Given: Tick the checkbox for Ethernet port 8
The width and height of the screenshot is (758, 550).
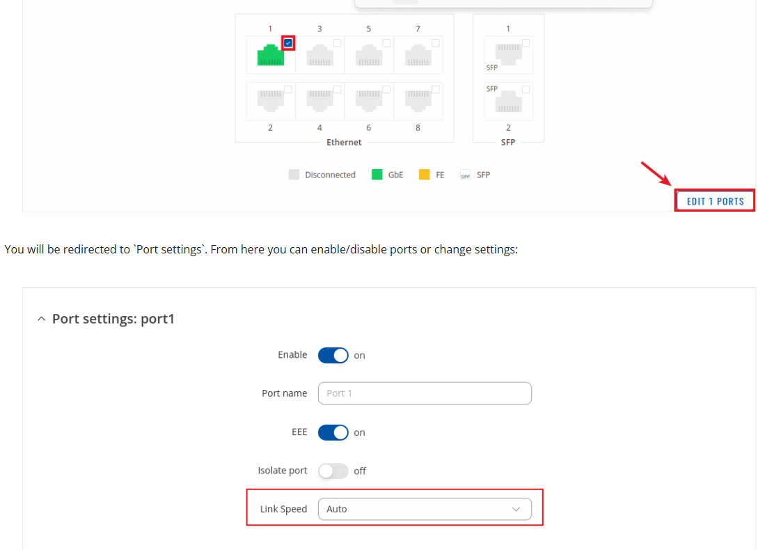Looking at the screenshot, I should pyautogui.click(x=435, y=89).
